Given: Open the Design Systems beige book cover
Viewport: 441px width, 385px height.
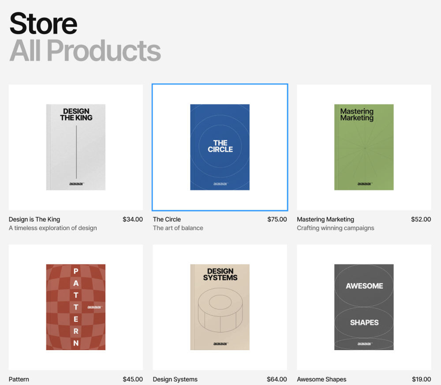Looking at the screenshot, I should (x=220, y=307).
